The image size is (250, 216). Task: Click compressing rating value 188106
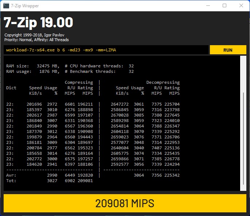[x=85, y=164]
